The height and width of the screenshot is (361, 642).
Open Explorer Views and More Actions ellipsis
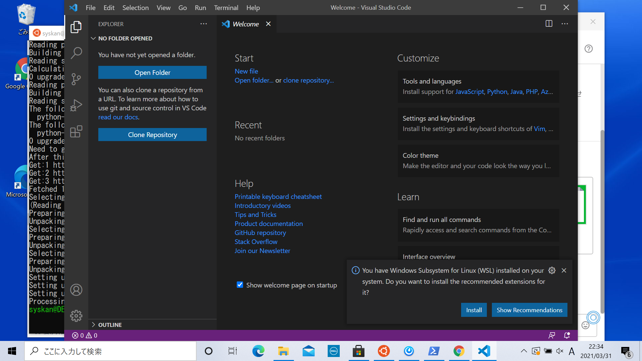[x=204, y=24]
